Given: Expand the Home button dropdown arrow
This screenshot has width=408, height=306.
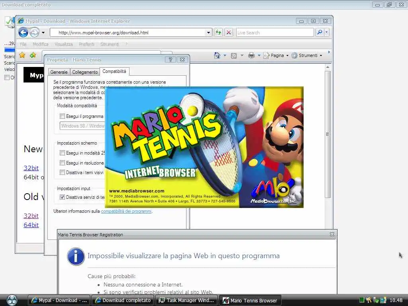Looking at the screenshot, I should 225,55.
